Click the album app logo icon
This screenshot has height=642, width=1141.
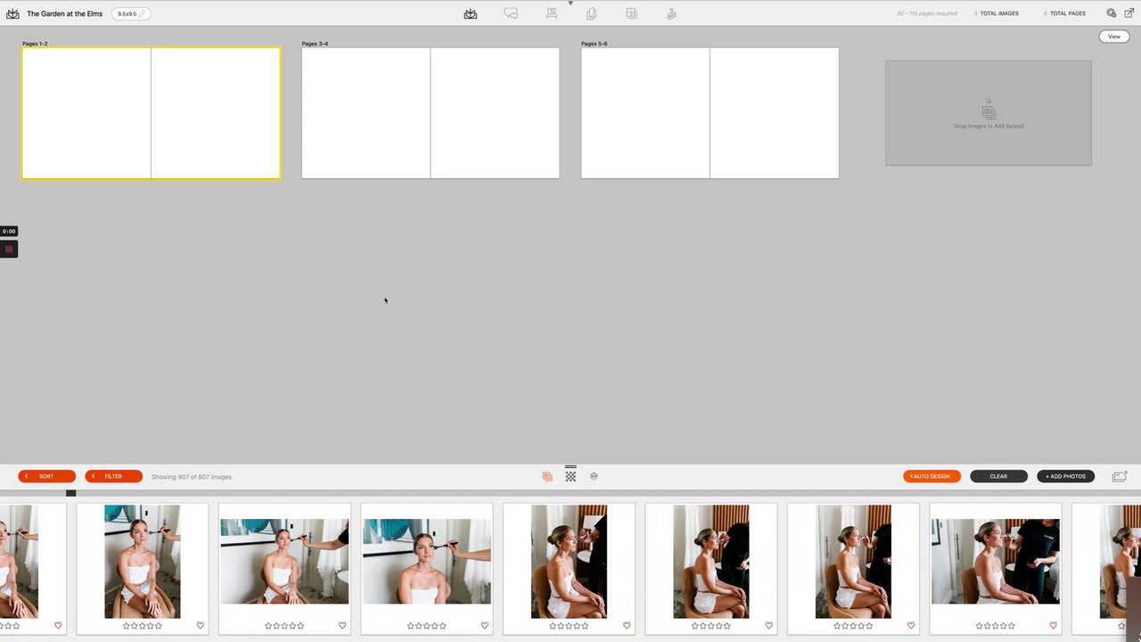point(12,13)
